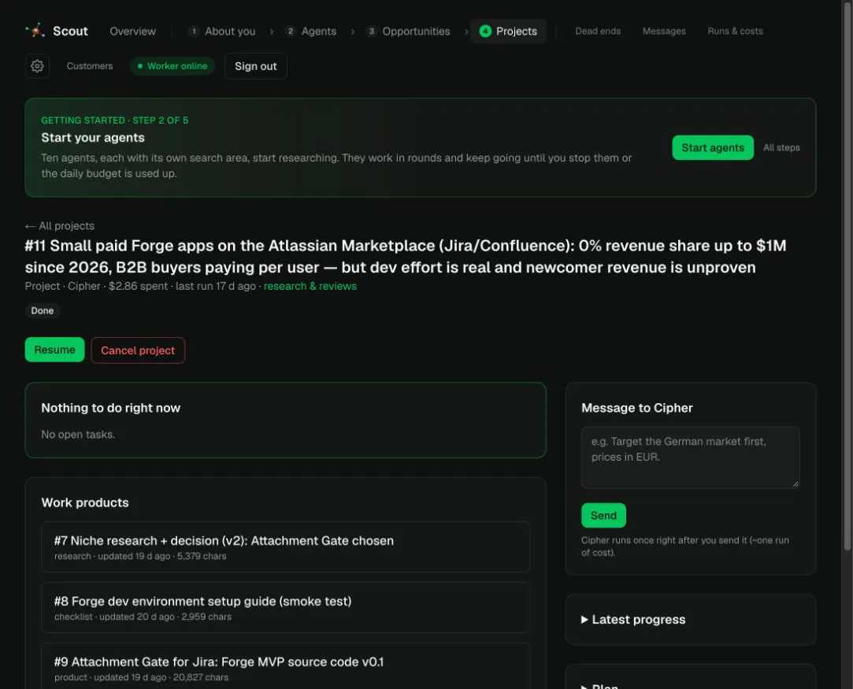This screenshot has height=689, width=853.
Task: Click the step 3 circle beside Opportunities
Action: coord(371,31)
